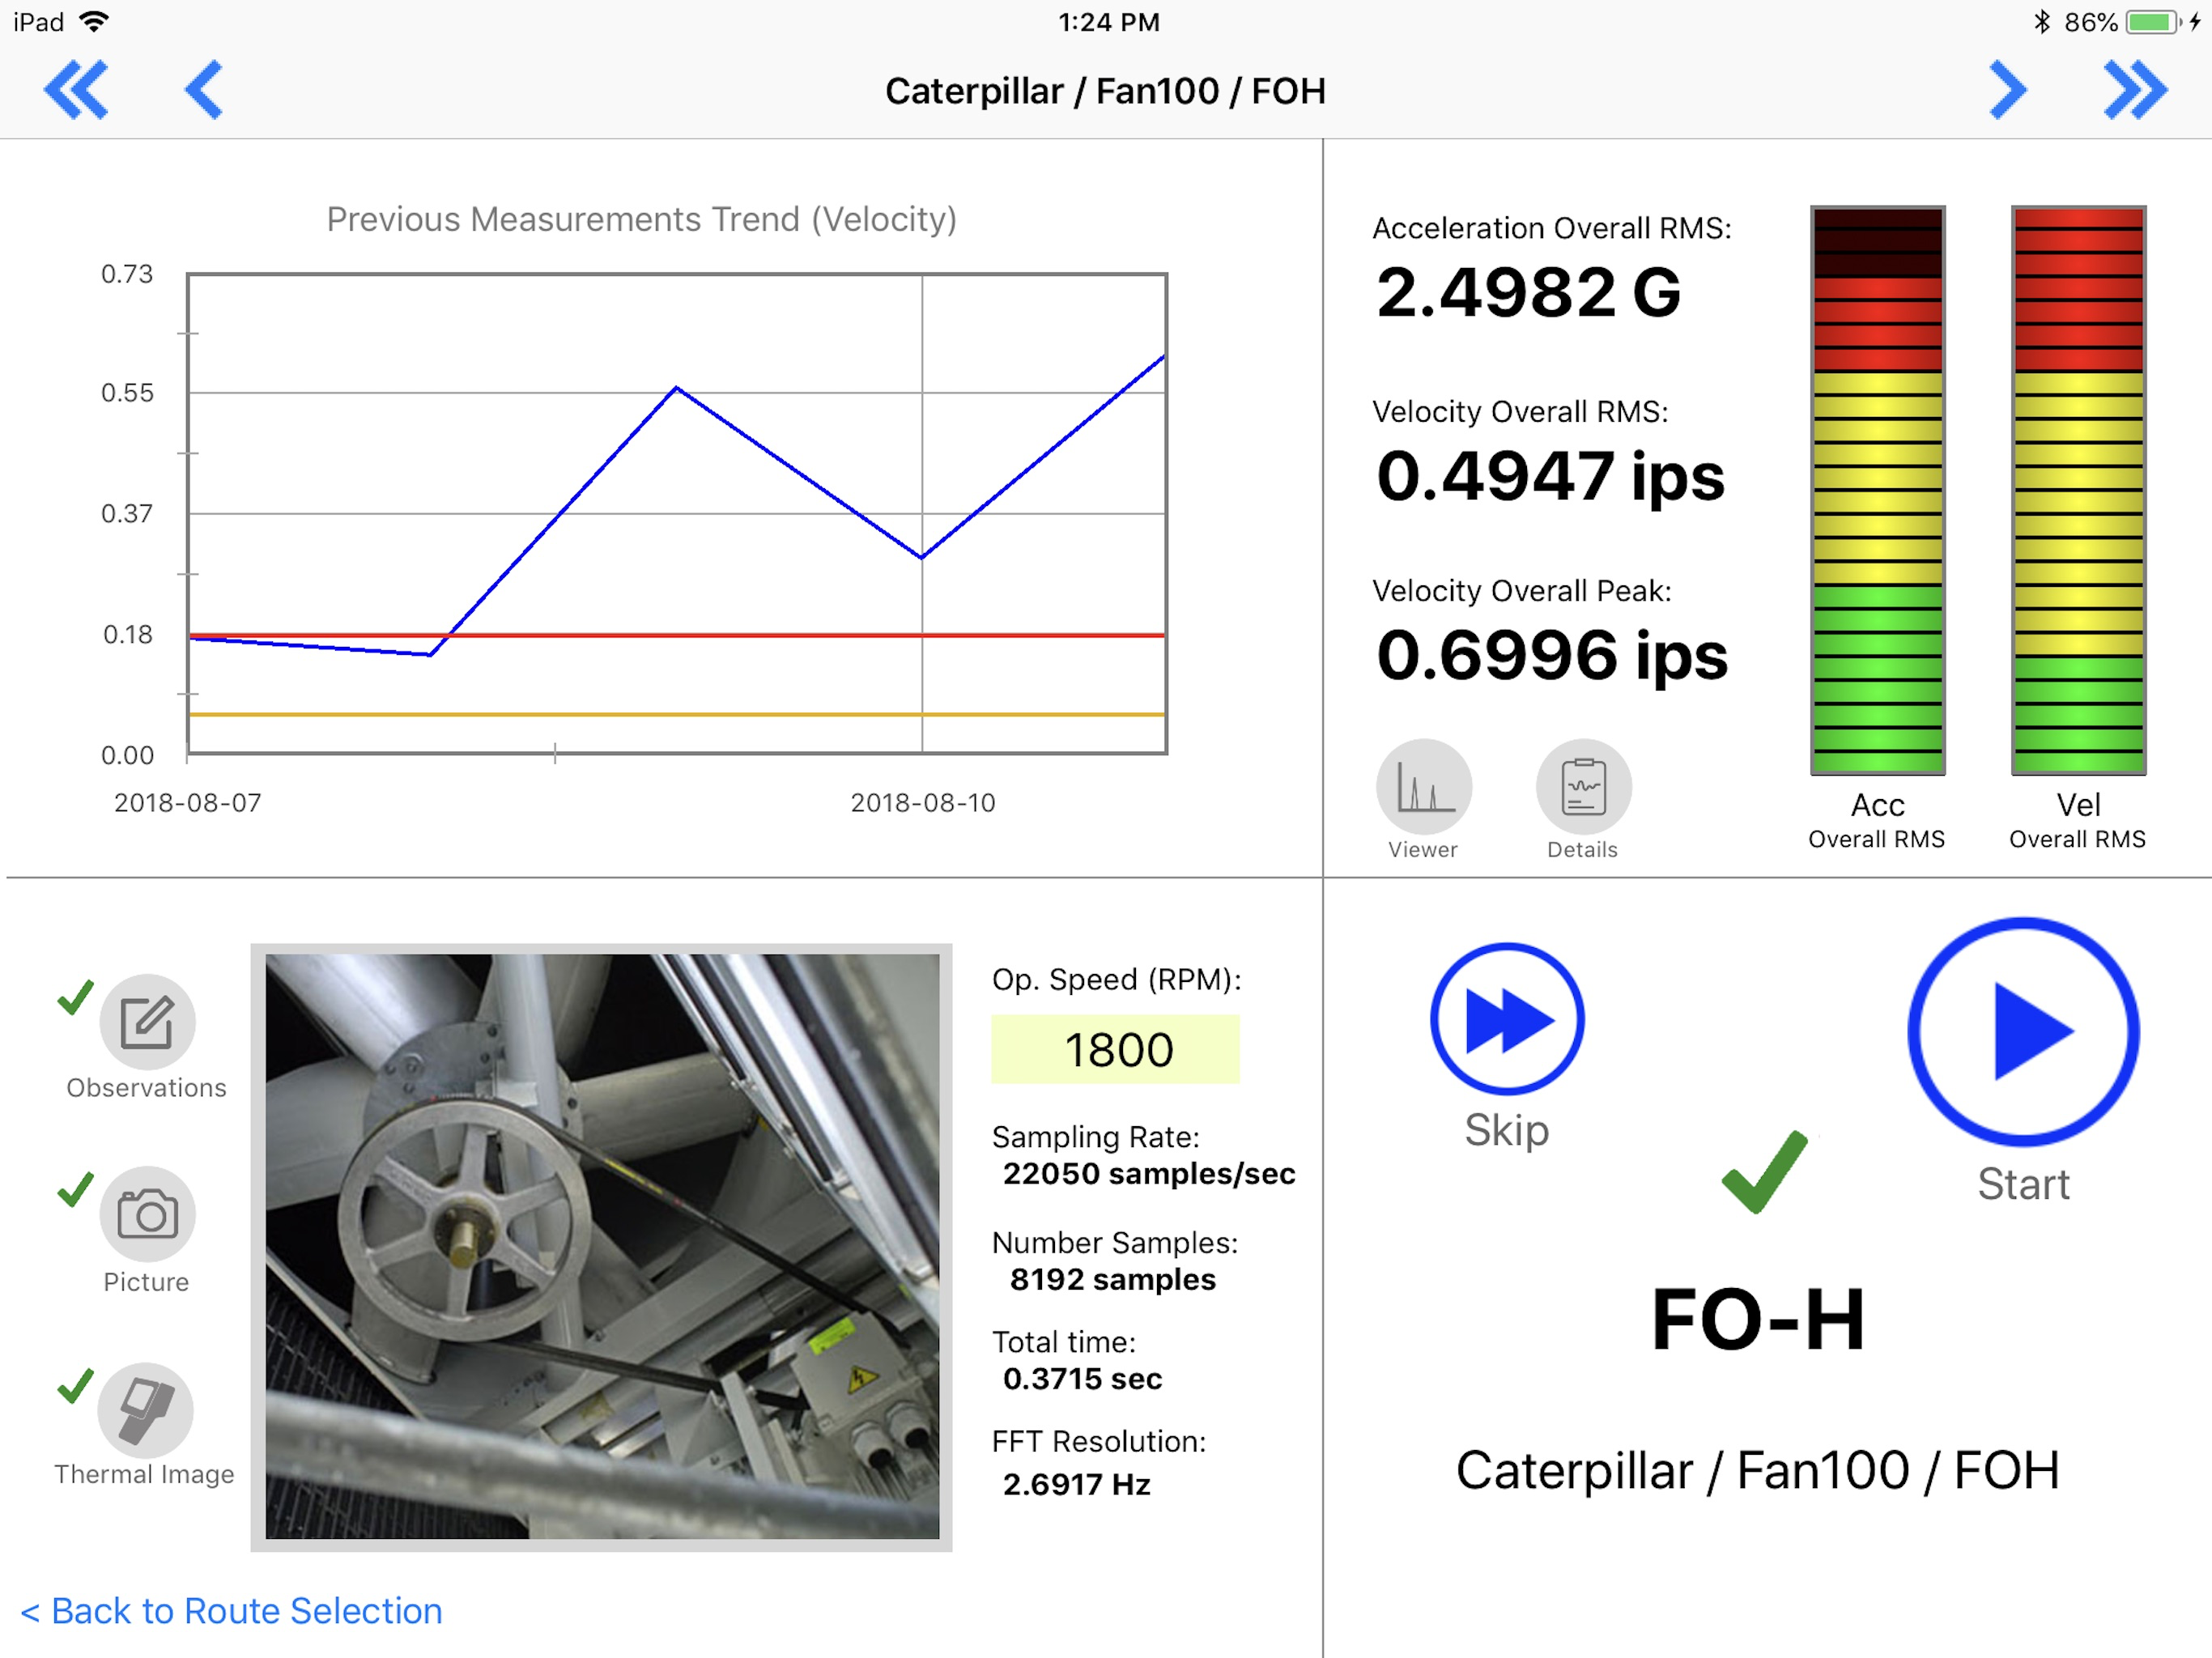
Task: Tap the double left arrow to first point
Action: (x=76, y=90)
